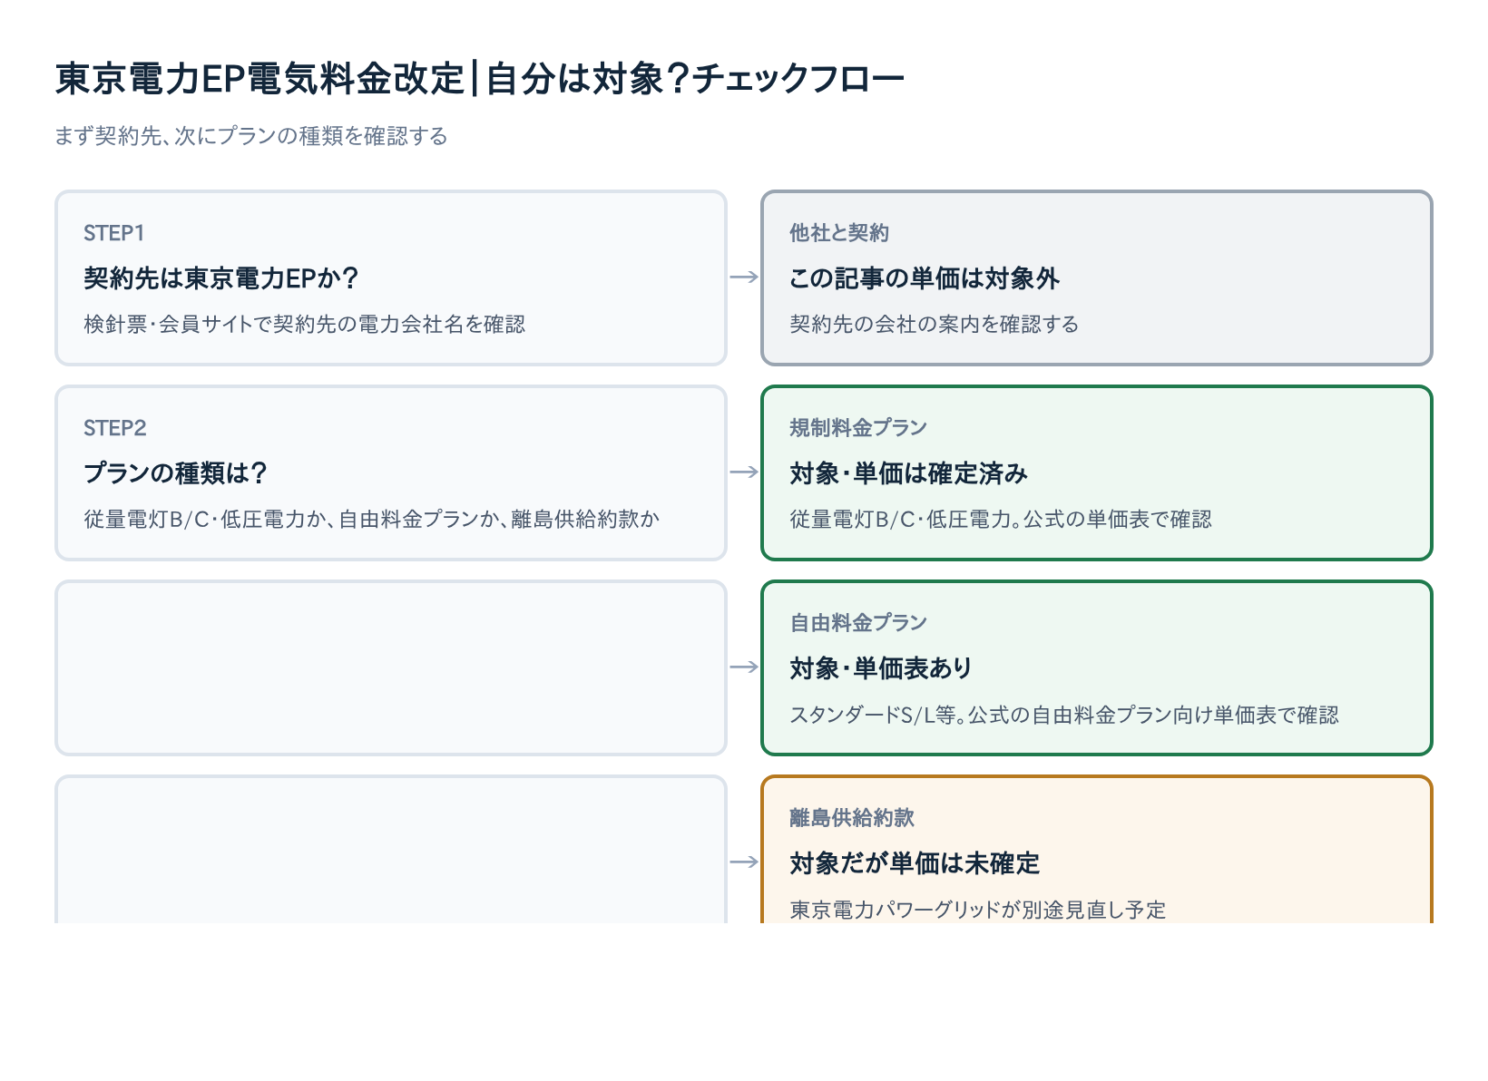Click the 他社と契約 label

(x=839, y=233)
